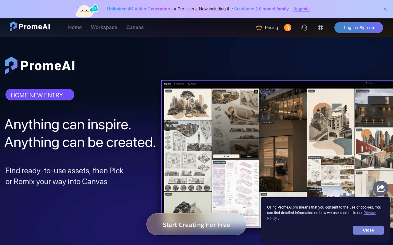The image size is (393, 245).
Task: Open the Canvas nav item
Action: (135, 27)
